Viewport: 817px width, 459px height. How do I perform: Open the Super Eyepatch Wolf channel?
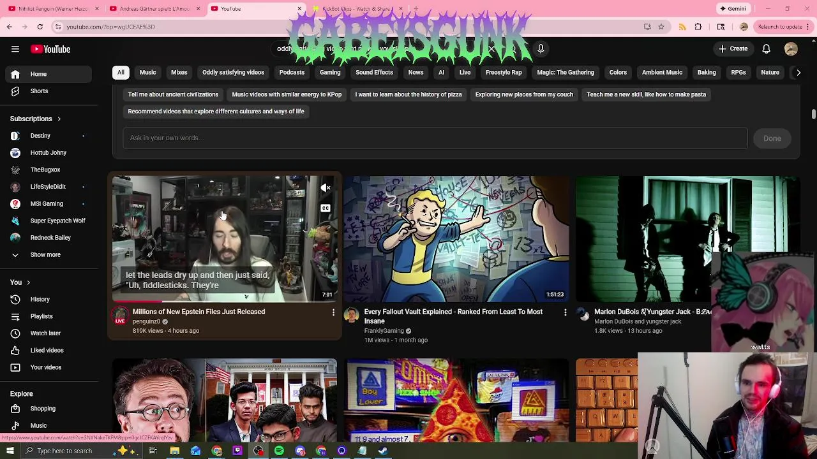point(49,221)
